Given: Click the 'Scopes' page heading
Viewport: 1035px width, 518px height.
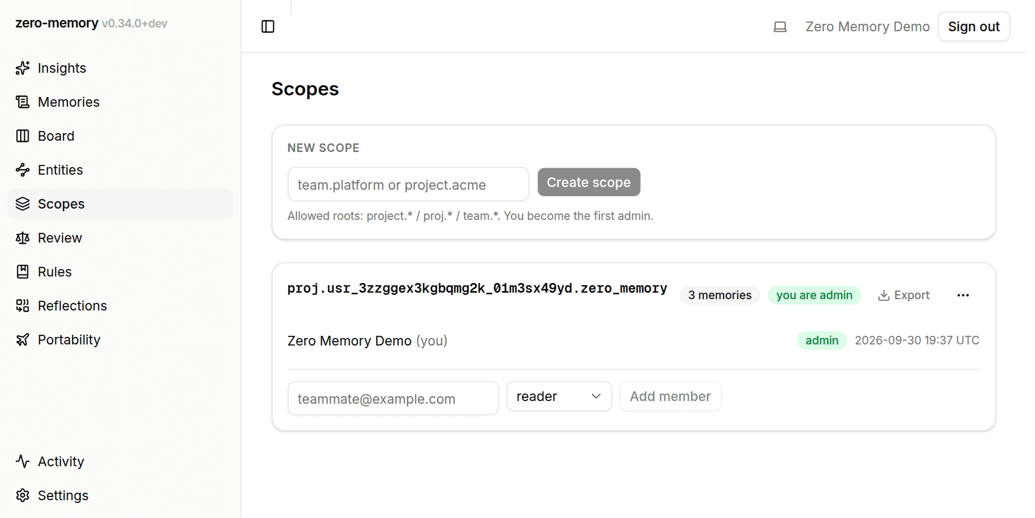Looking at the screenshot, I should pos(305,89).
